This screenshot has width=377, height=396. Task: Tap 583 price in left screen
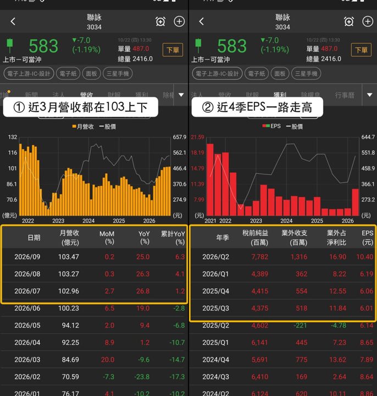tap(43, 46)
